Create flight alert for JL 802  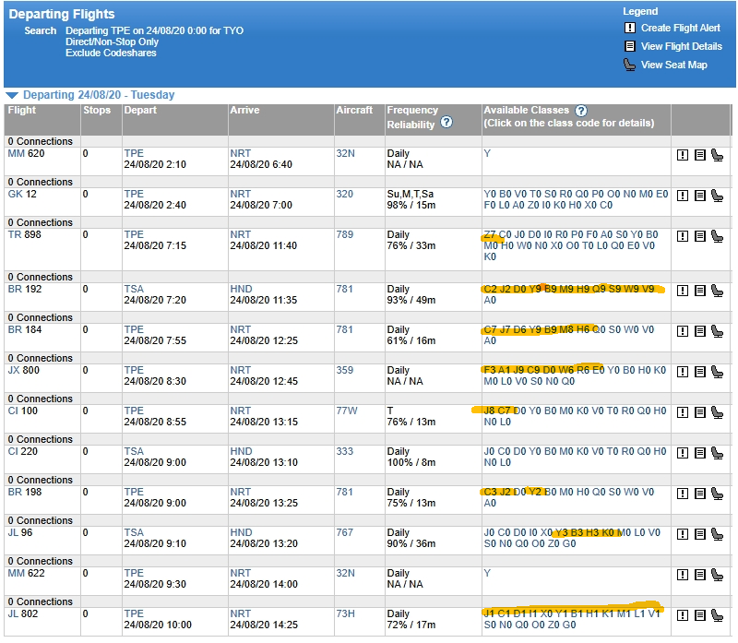pos(683,615)
